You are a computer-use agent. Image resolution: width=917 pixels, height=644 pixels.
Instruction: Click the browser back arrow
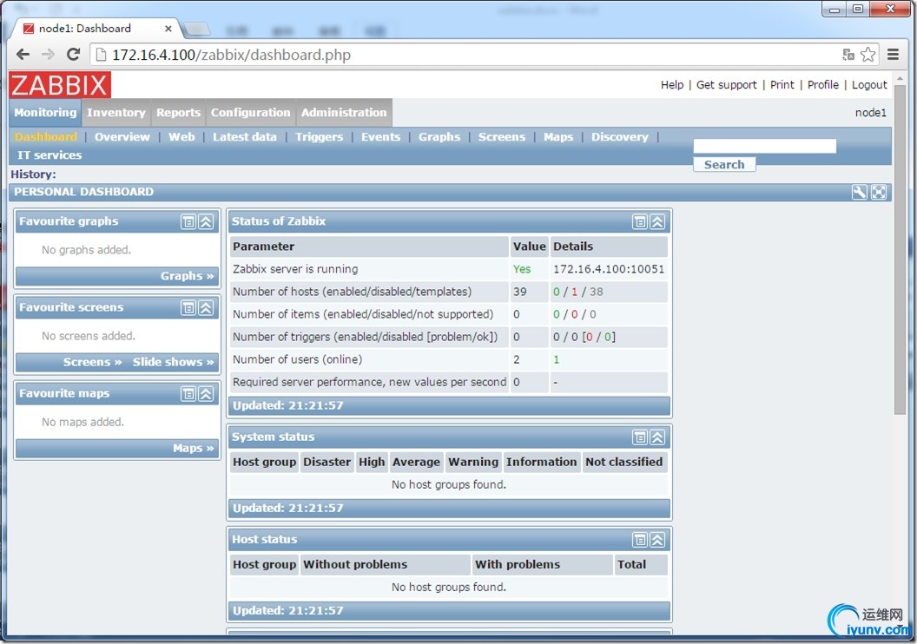click(x=23, y=55)
